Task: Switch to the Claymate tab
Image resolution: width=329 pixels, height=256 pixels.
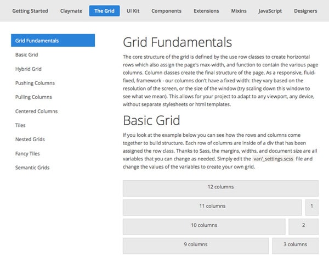Action: (x=71, y=11)
